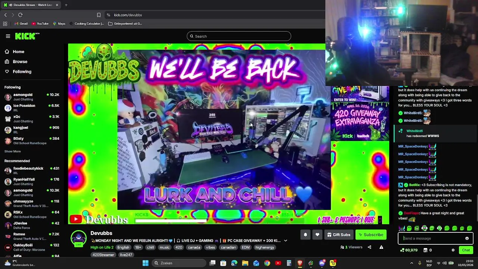478x269 pixels.
Task: Click the Gift Subs button
Action: [x=339, y=235]
